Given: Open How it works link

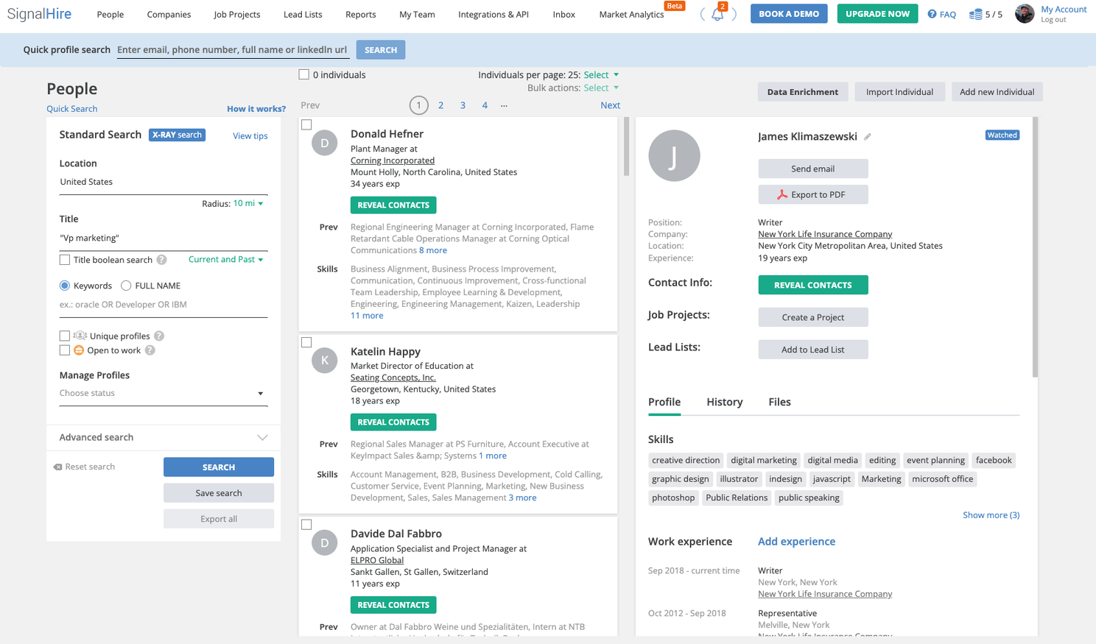Looking at the screenshot, I should click(x=256, y=109).
